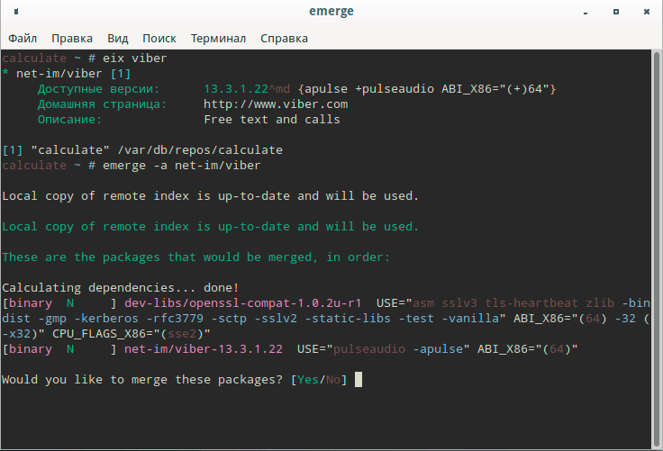
Task: Click the green Yes option in prompt
Action: coord(308,380)
